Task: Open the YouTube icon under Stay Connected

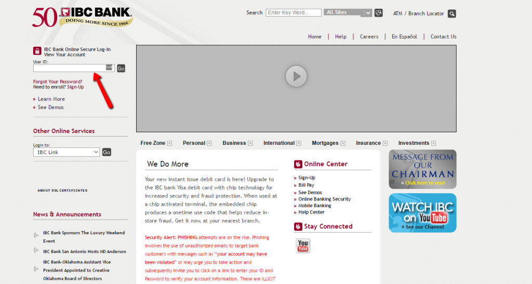Action: click(x=303, y=246)
